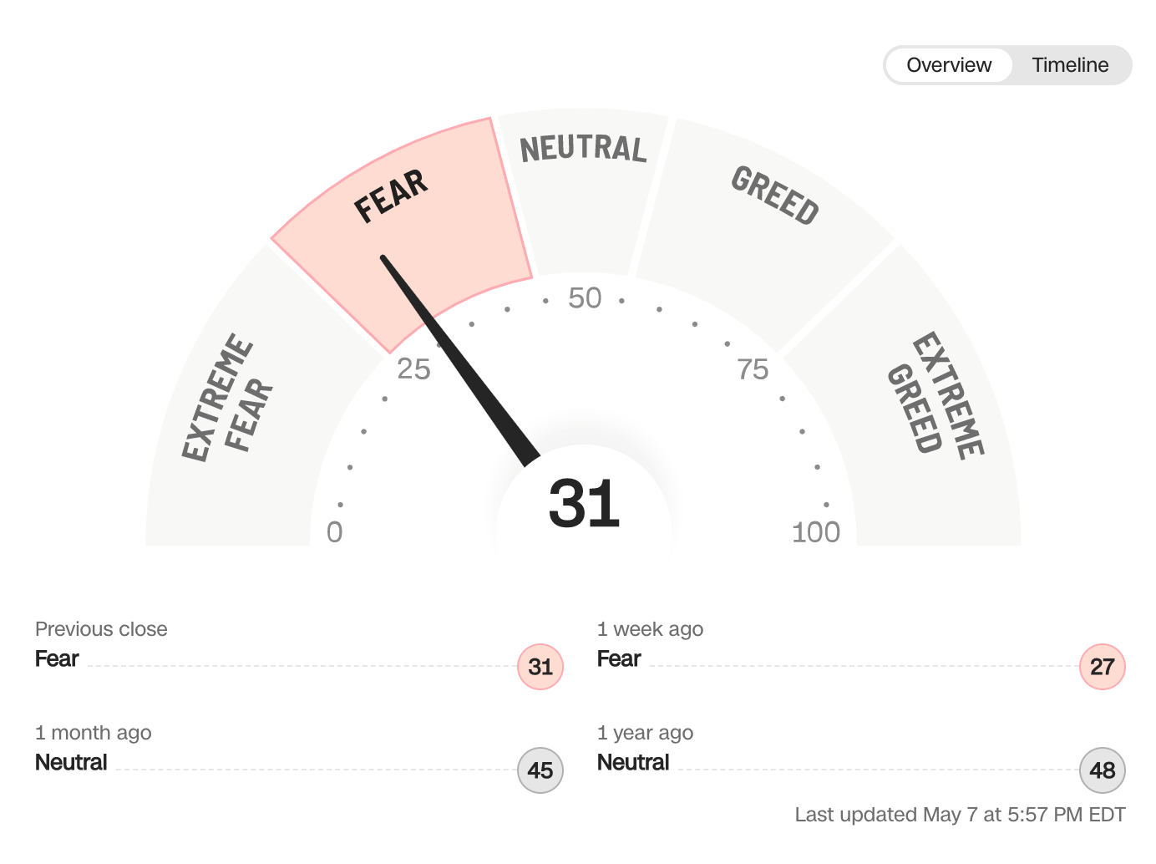1156x864 pixels.
Task: Click the FEAR gauge segment
Action: (x=402, y=226)
